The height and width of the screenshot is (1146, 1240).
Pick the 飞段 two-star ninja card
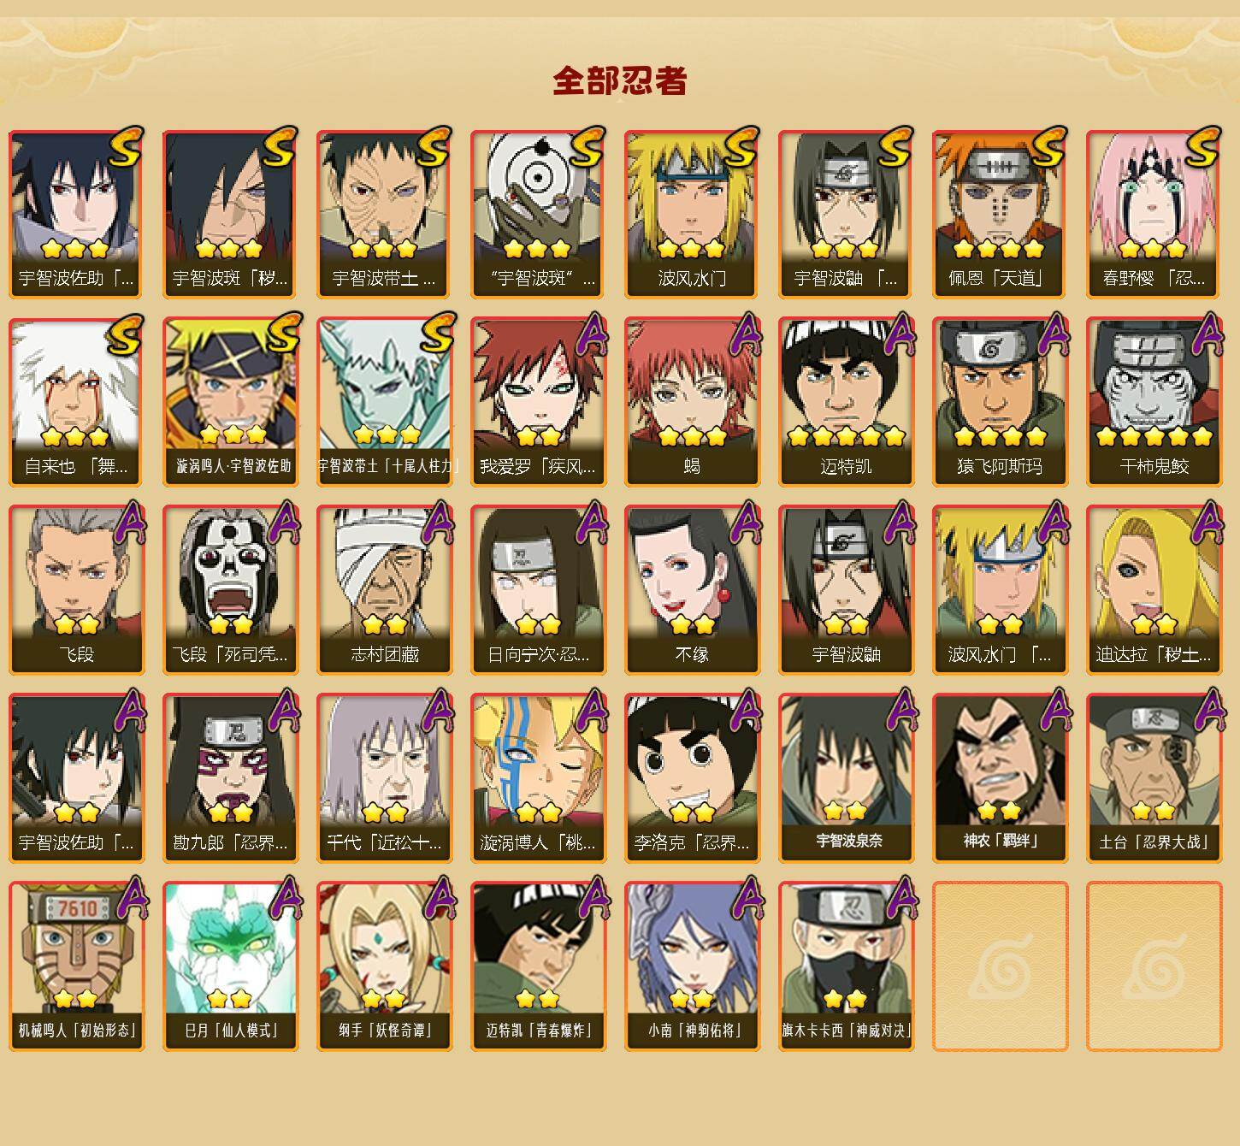pos(76,590)
